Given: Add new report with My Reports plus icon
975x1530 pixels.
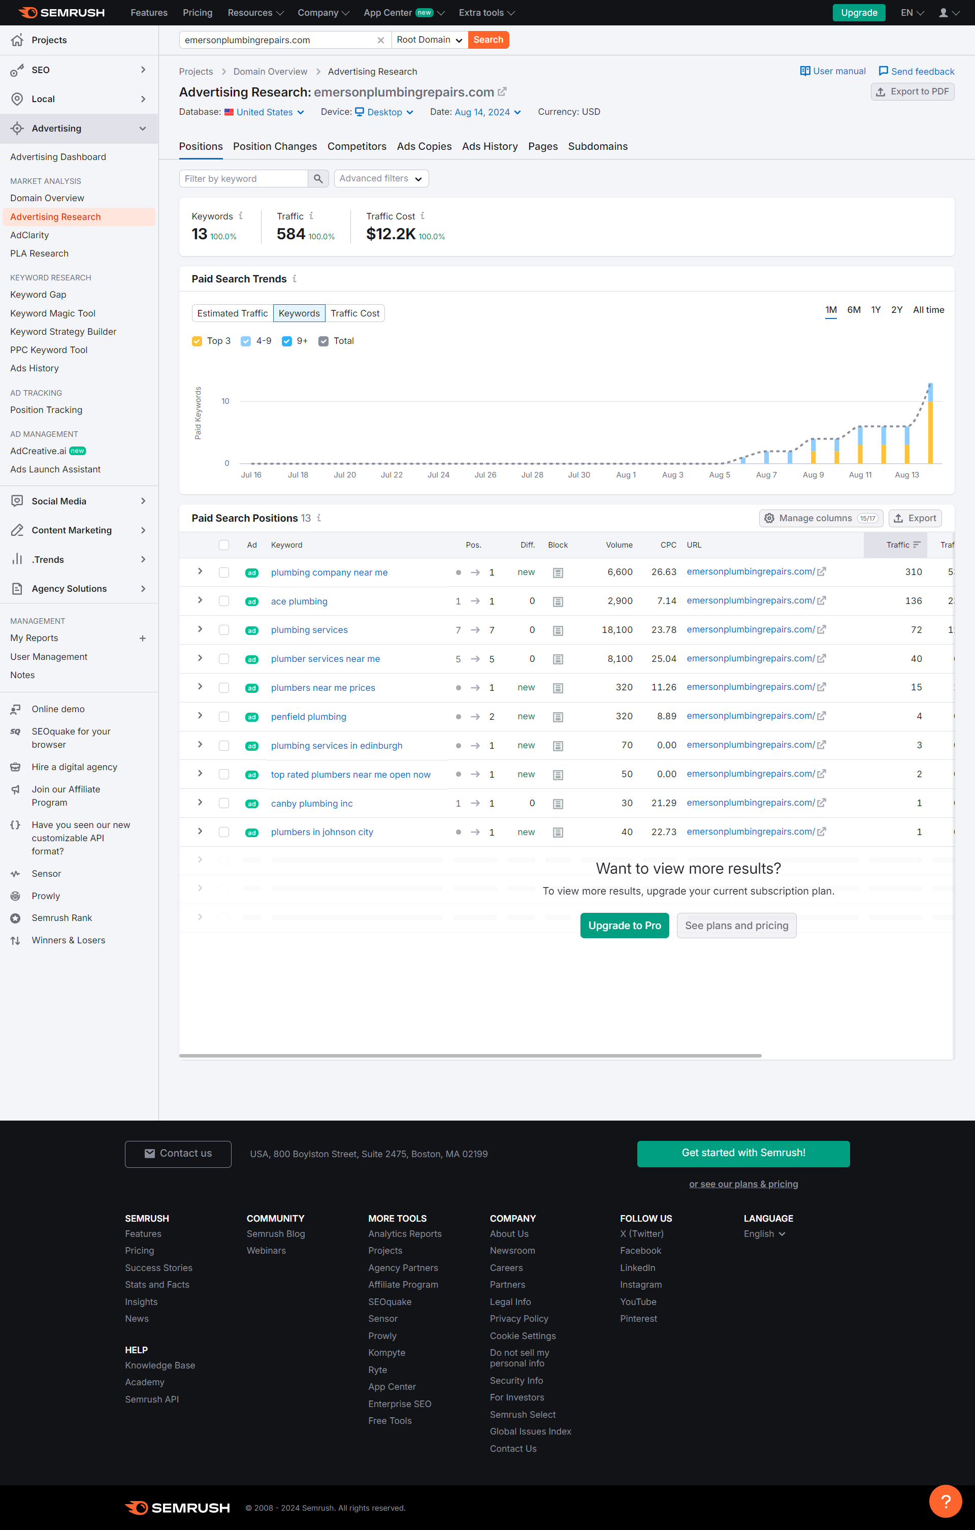Looking at the screenshot, I should pos(143,638).
